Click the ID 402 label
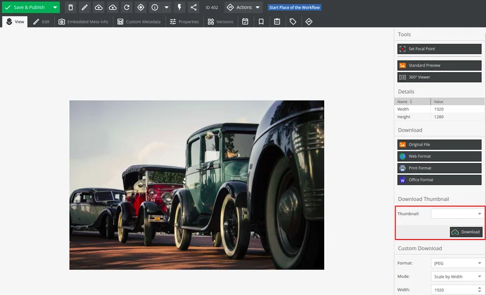This screenshot has height=295, width=486. [212, 7]
